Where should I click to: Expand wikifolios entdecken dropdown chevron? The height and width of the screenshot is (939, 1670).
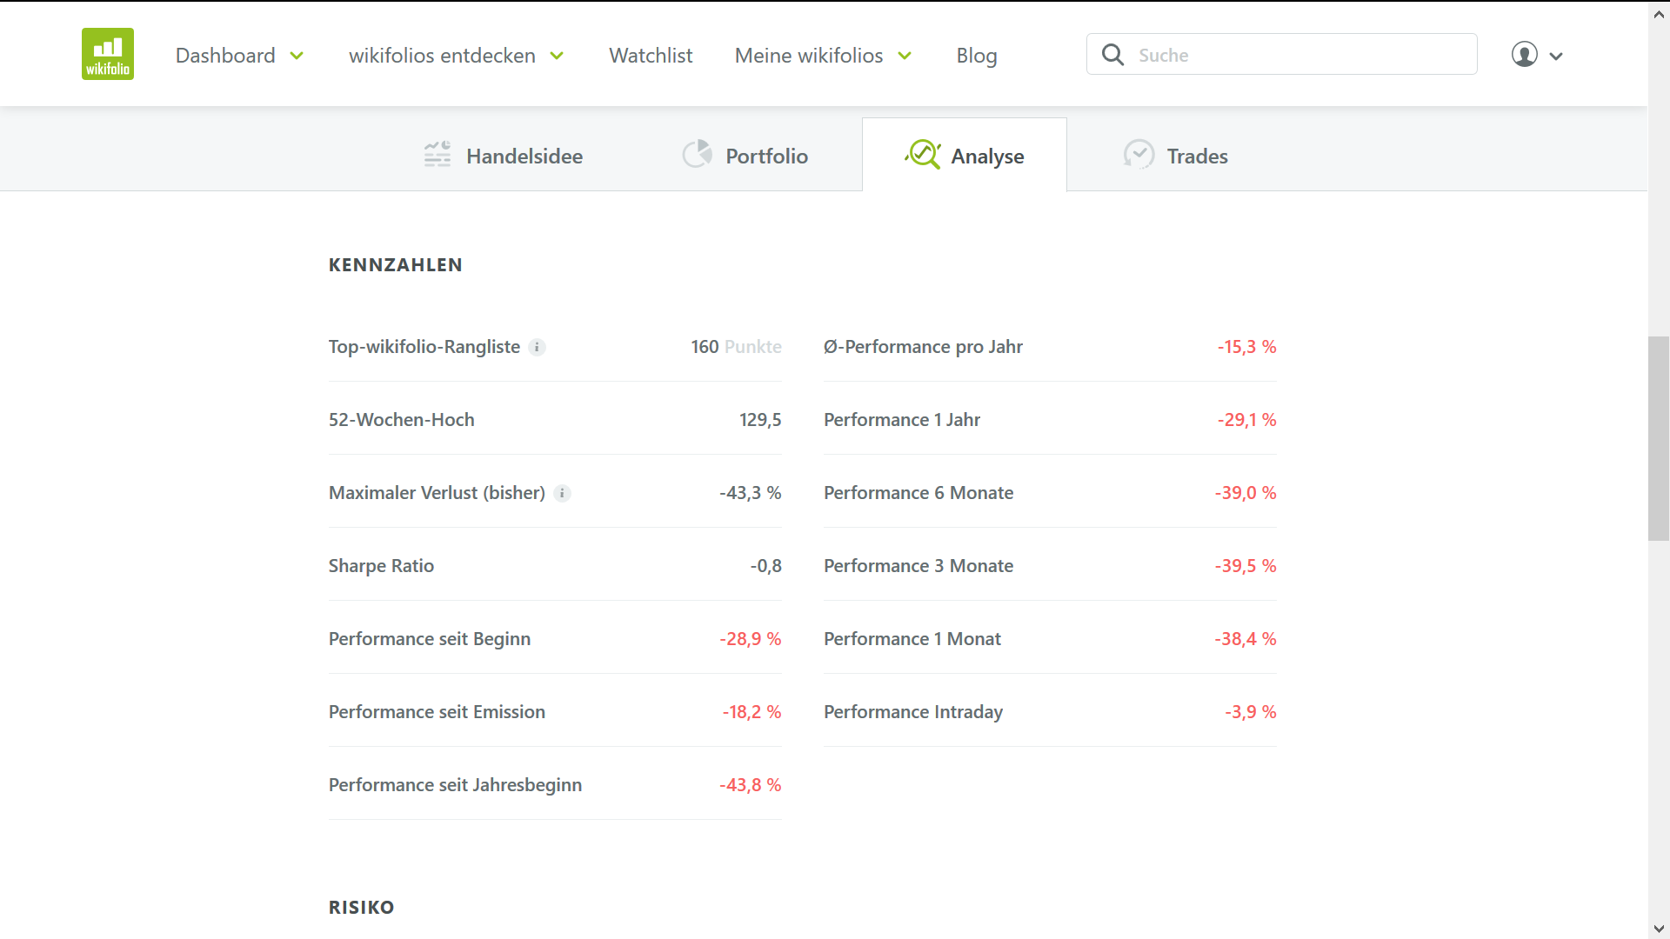(x=557, y=56)
